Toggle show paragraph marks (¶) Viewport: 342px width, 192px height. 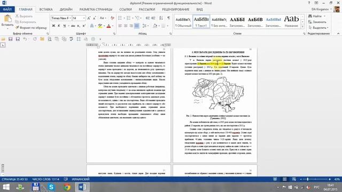pyautogui.click(x=169, y=18)
